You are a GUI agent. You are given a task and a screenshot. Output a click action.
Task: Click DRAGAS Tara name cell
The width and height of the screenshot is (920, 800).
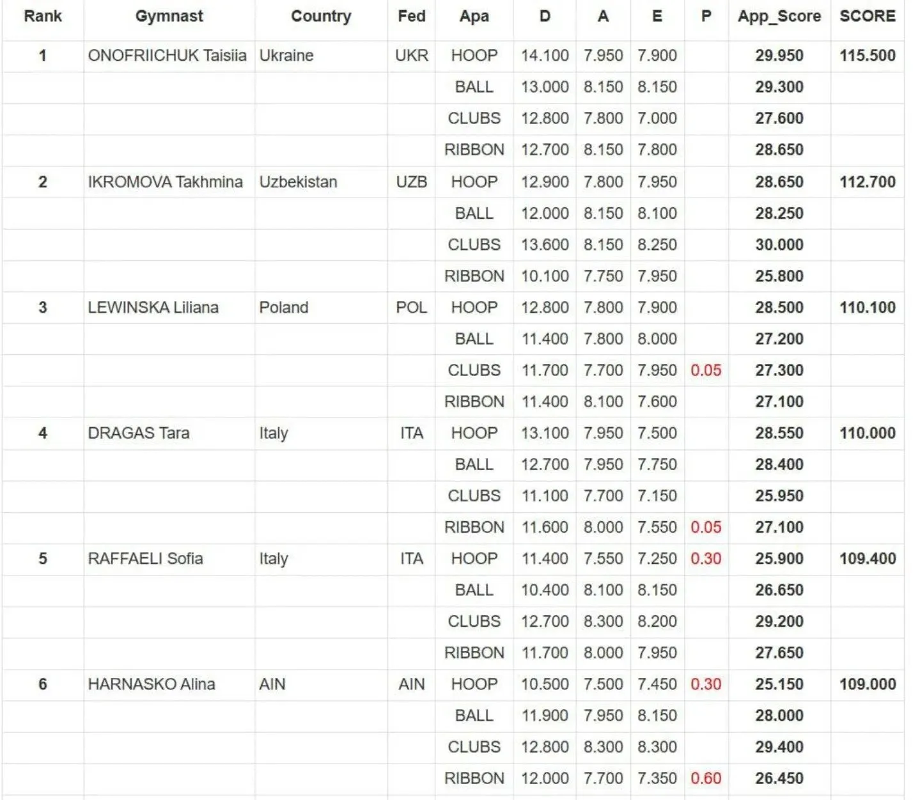tap(138, 433)
